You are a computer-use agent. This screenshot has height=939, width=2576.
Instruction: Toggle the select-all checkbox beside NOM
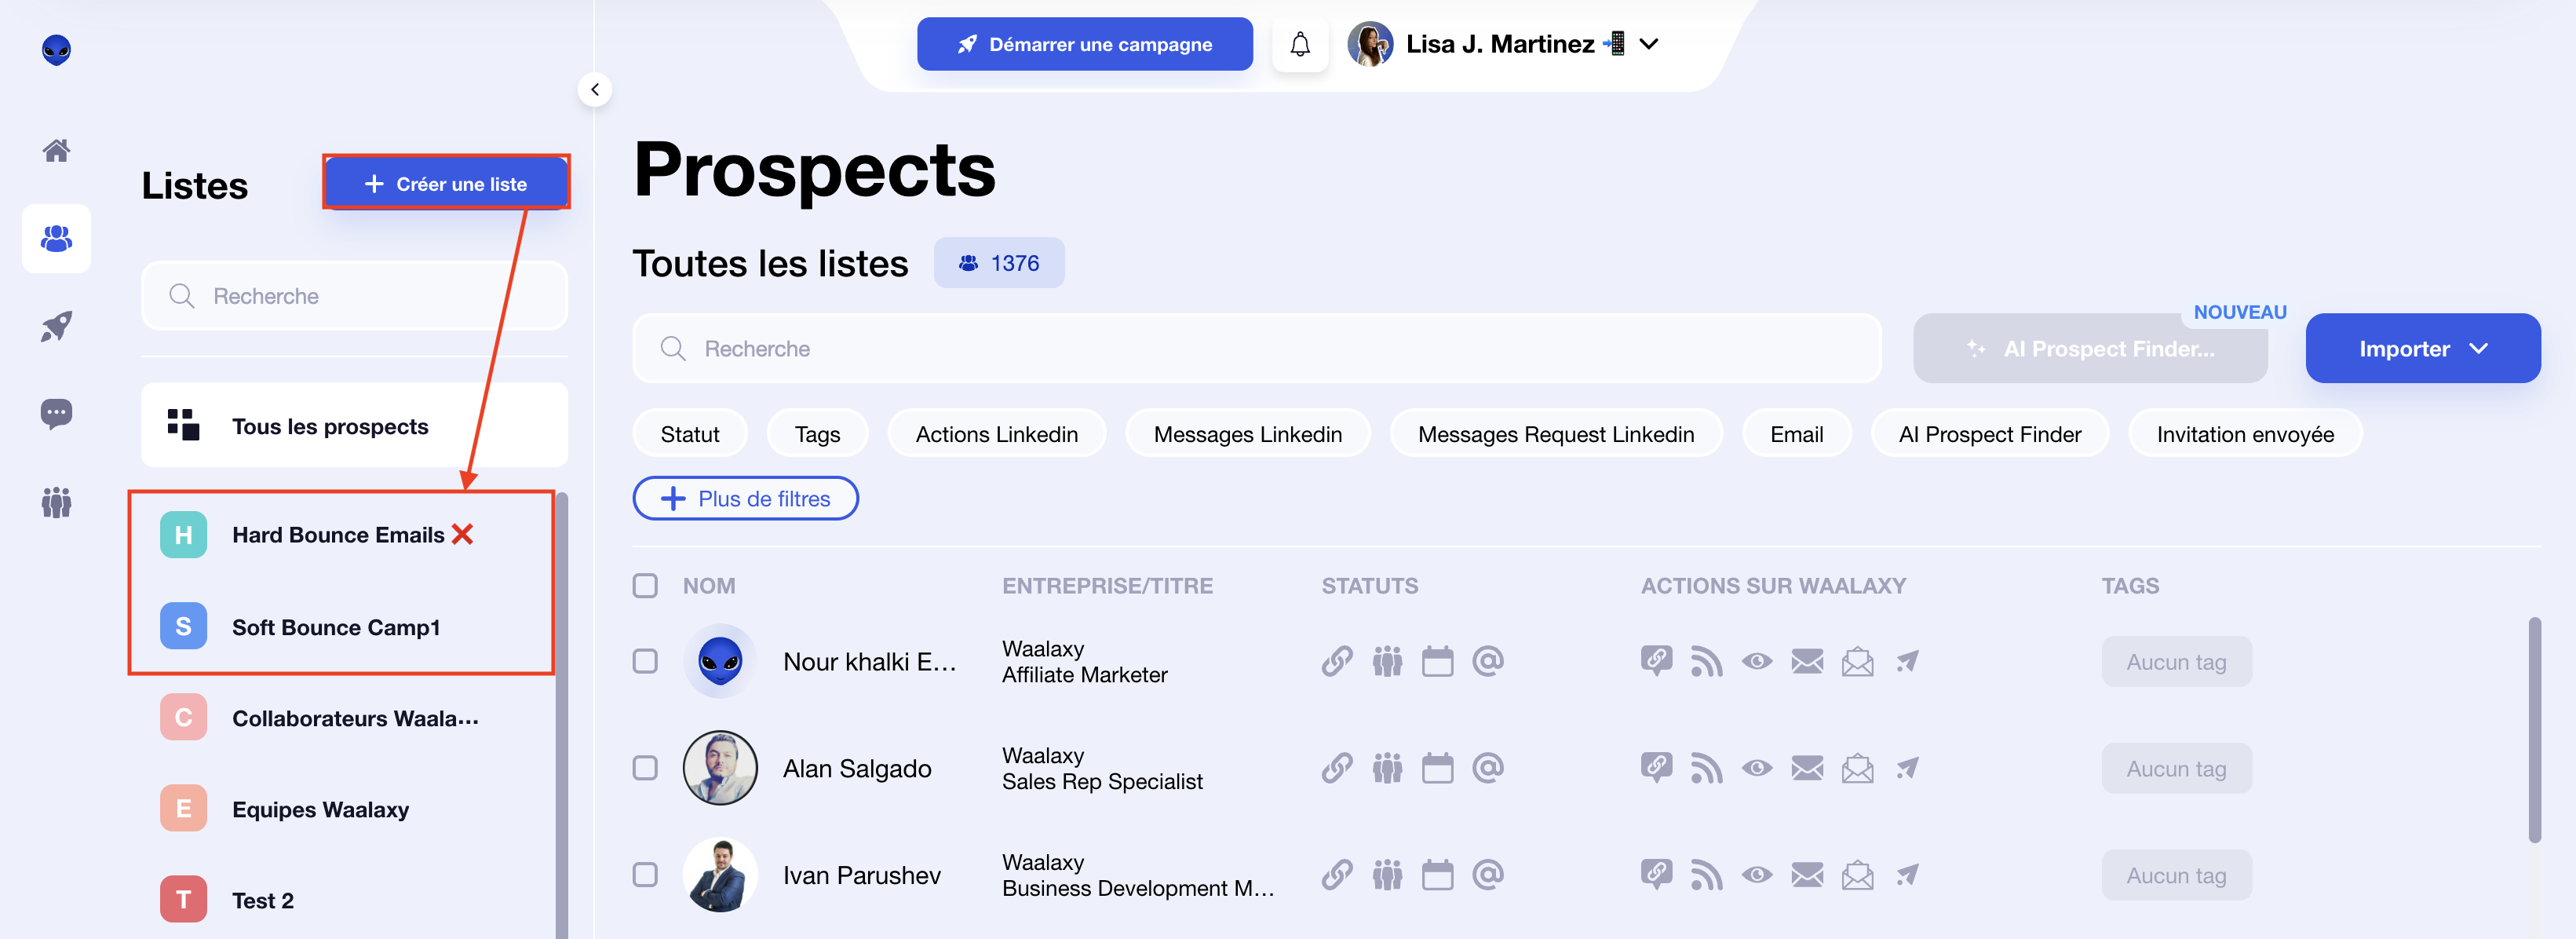tap(645, 585)
